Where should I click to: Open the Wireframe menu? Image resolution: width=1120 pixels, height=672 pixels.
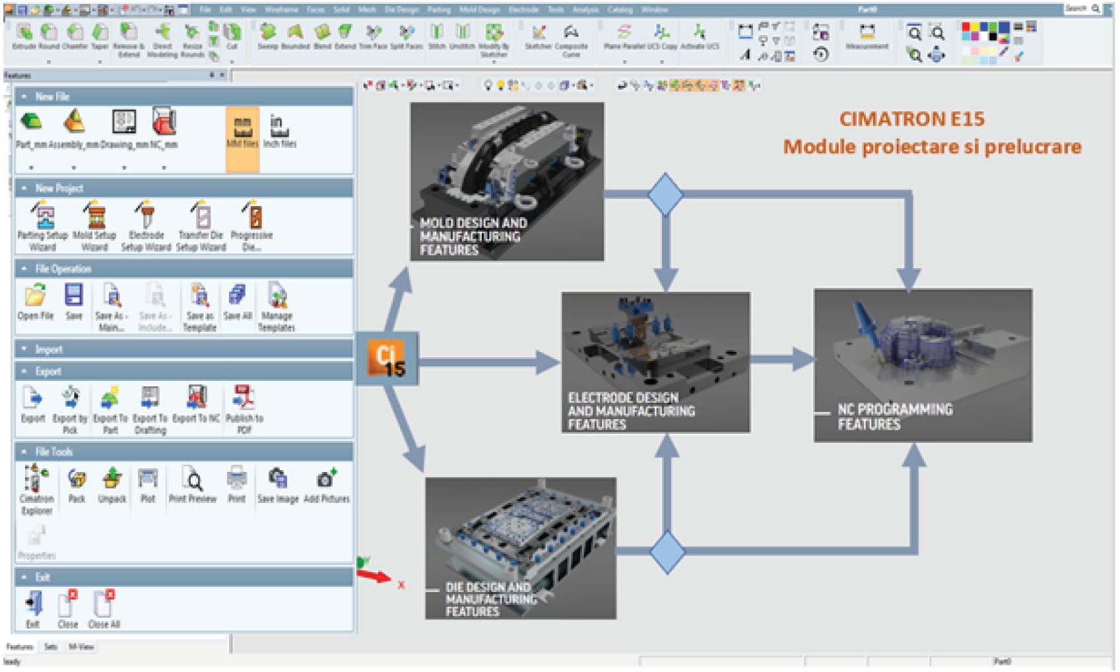pyautogui.click(x=282, y=10)
